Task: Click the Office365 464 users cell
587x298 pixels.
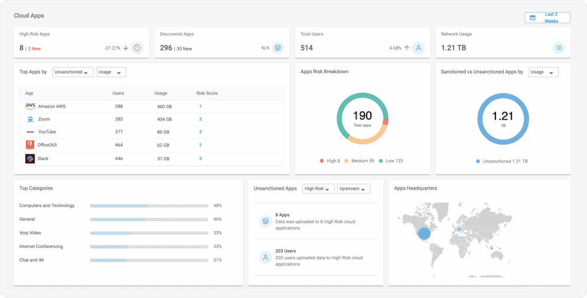Action: pos(119,145)
